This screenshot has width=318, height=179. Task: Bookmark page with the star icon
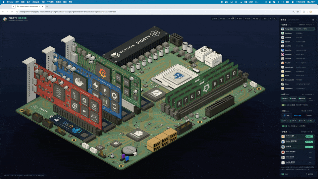(298, 12)
